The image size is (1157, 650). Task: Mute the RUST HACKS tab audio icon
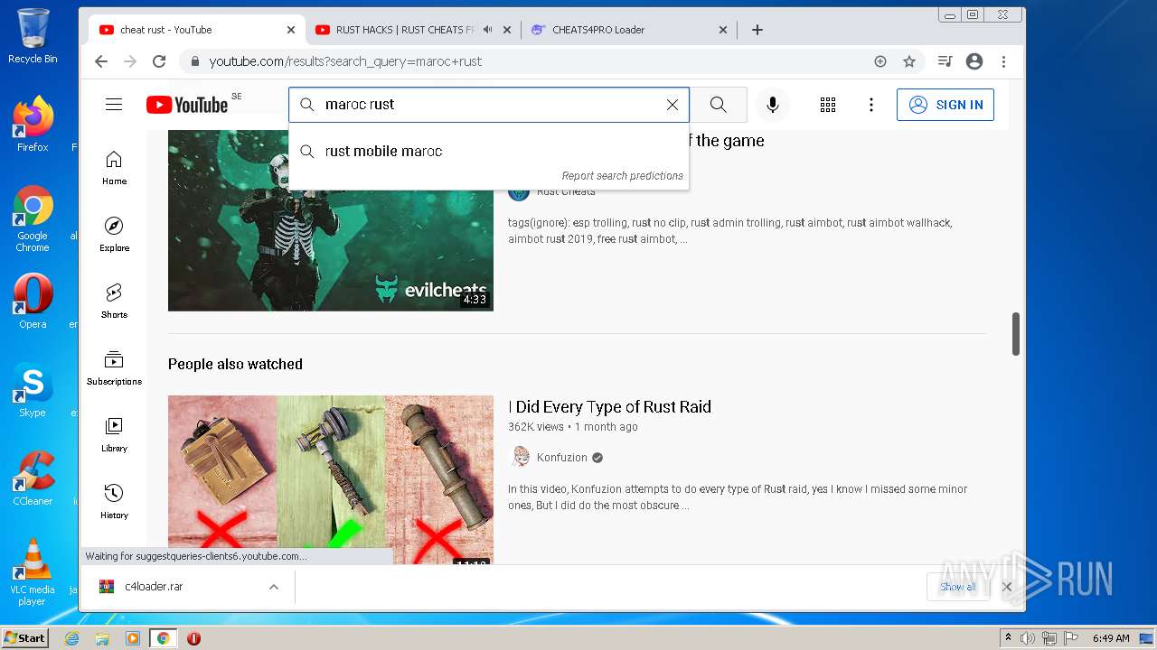pos(488,30)
